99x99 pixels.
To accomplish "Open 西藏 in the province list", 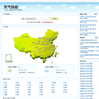I will pos(18,92).
